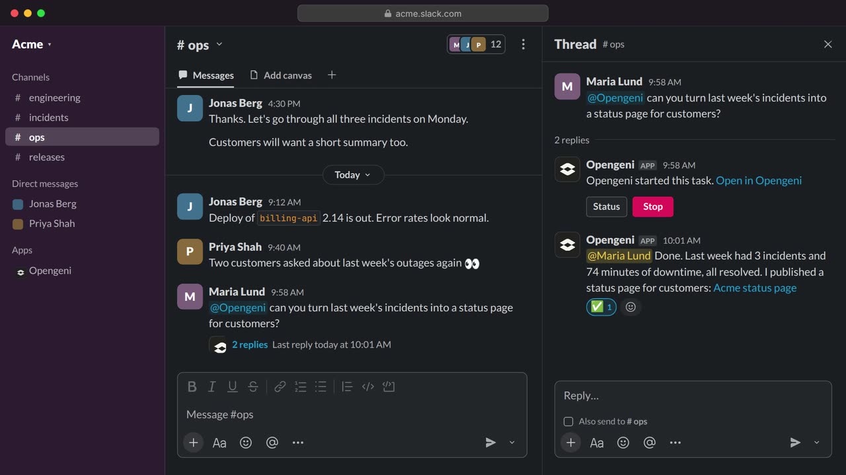The height and width of the screenshot is (475, 846).
Task: Insert bulleted list in message composer
Action: [x=321, y=387]
